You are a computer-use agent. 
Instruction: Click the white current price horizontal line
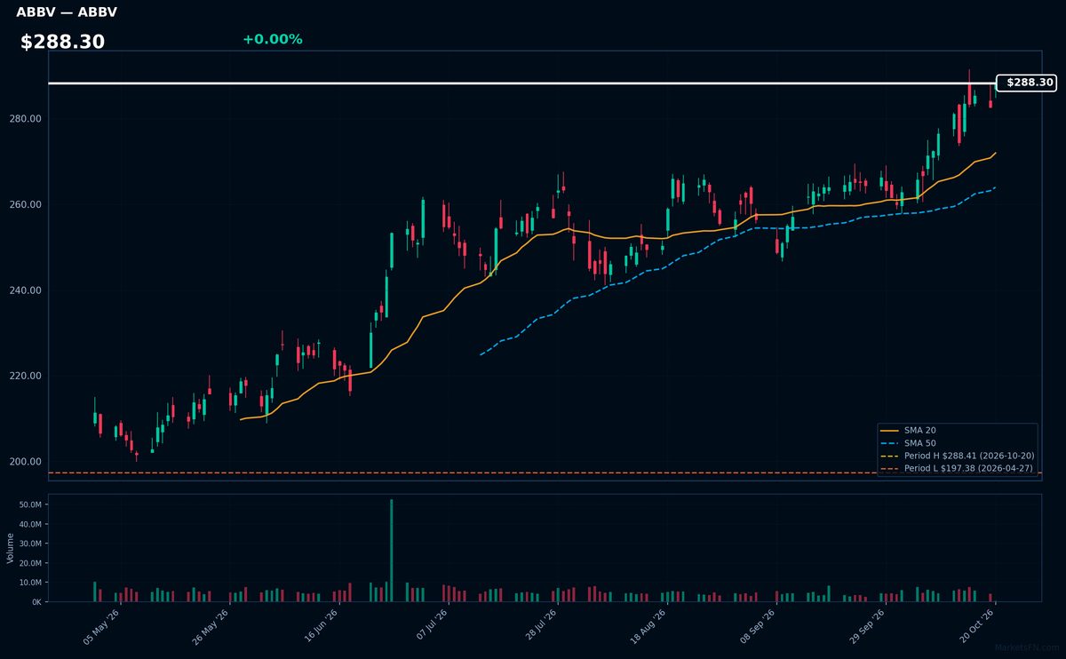[522, 83]
